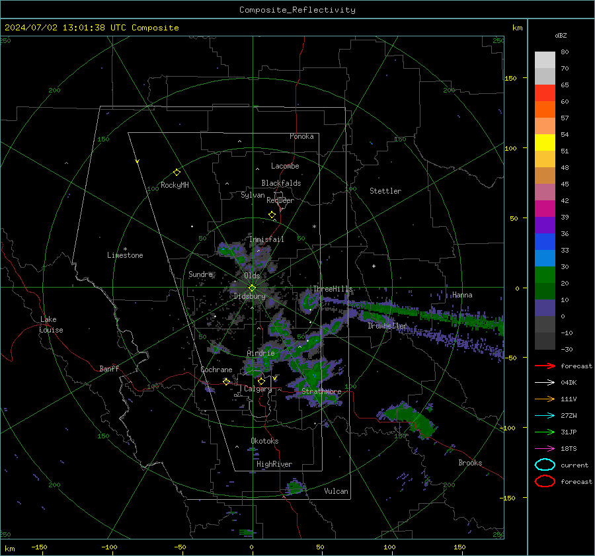Click the Vulcan town label

pos(337,491)
